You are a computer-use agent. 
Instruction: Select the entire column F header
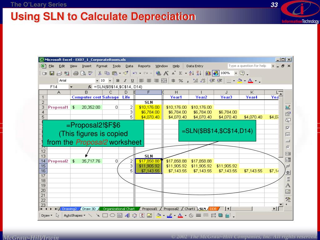[148, 92]
